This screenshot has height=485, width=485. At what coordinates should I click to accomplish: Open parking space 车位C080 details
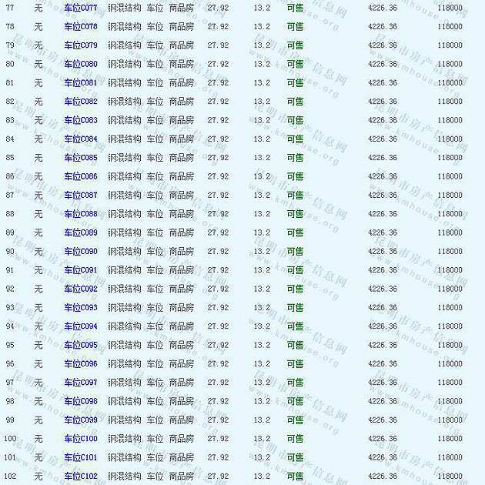81,64
